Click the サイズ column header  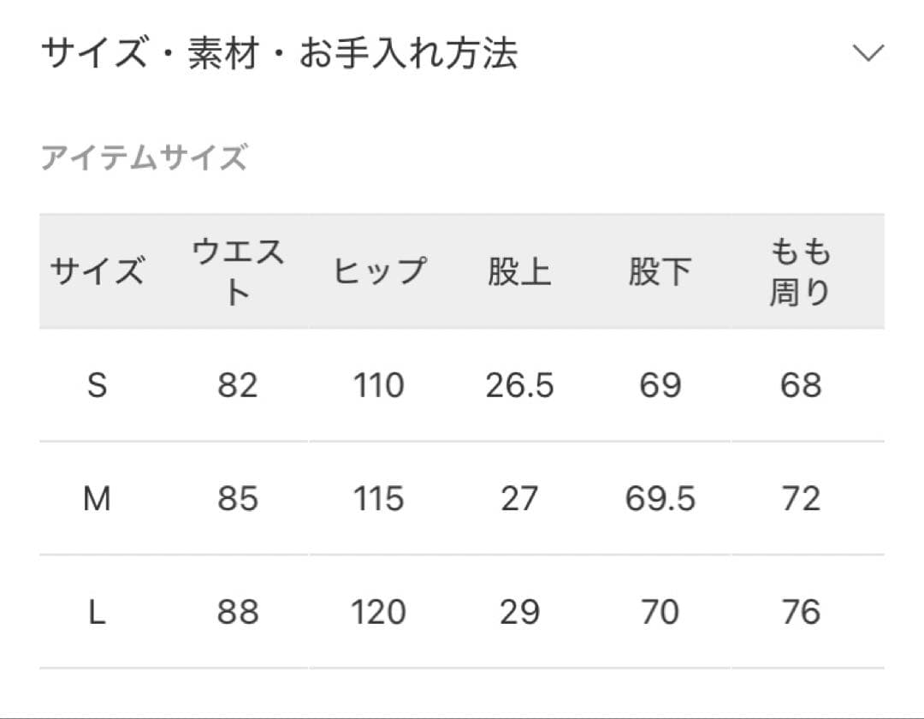point(98,270)
